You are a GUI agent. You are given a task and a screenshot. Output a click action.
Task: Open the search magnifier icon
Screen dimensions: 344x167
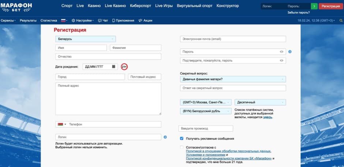pos(341,20)
